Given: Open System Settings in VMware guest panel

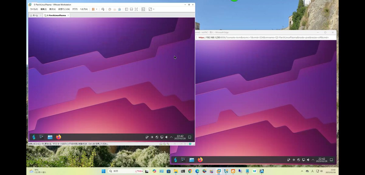Looking at the screenshot, I should pos(42,137).
